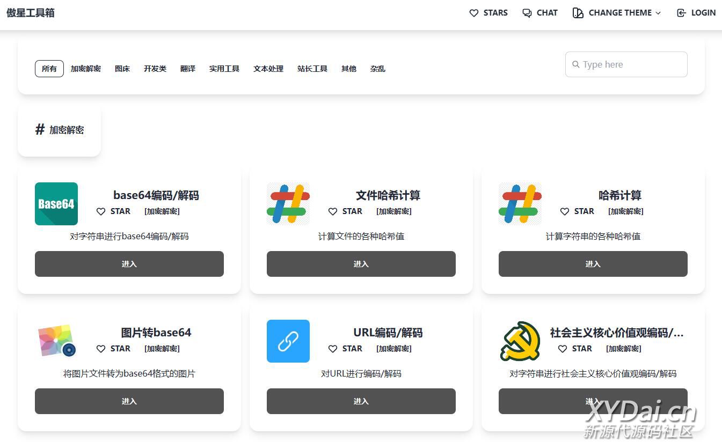This screenshot has height=442, width=722.
Task: Expand the CHANGE THEME dropdown
Action: tap(617, 13)
